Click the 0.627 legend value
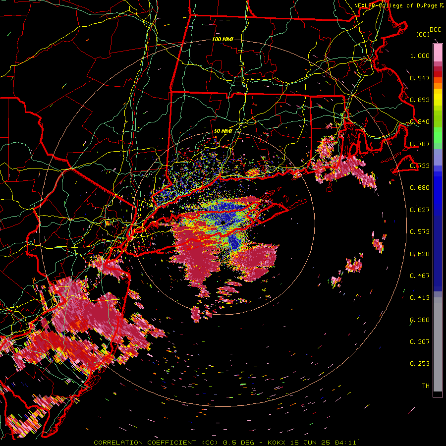This screenshot has width=446, height=446. [x=420, y=210]
